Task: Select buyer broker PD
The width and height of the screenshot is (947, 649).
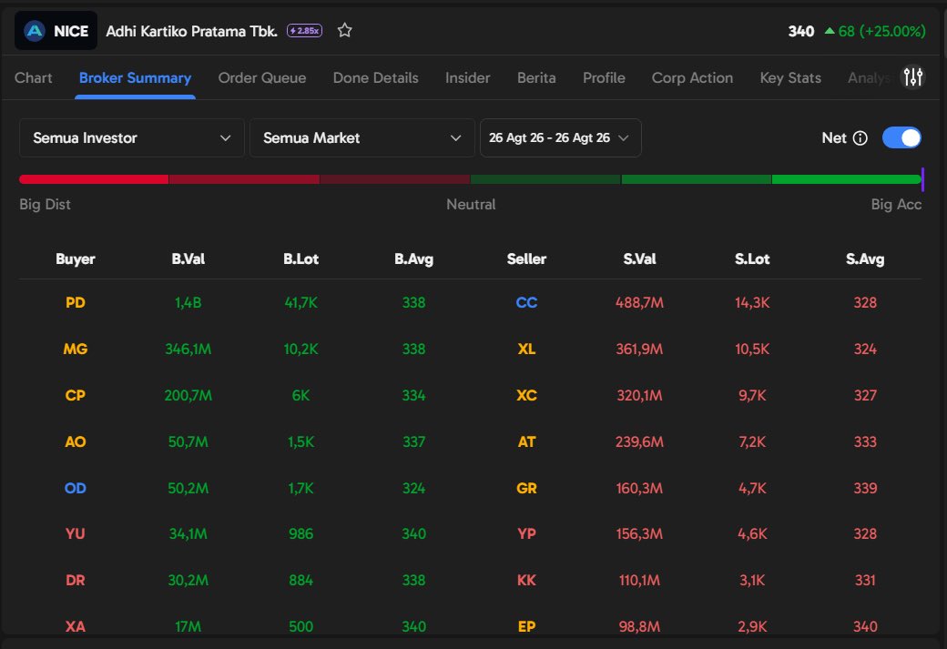Action: (76, 302)
